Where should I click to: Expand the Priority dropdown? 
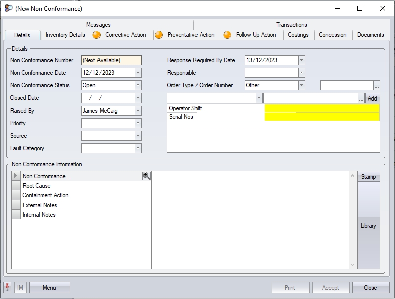(x=138, y=123)
